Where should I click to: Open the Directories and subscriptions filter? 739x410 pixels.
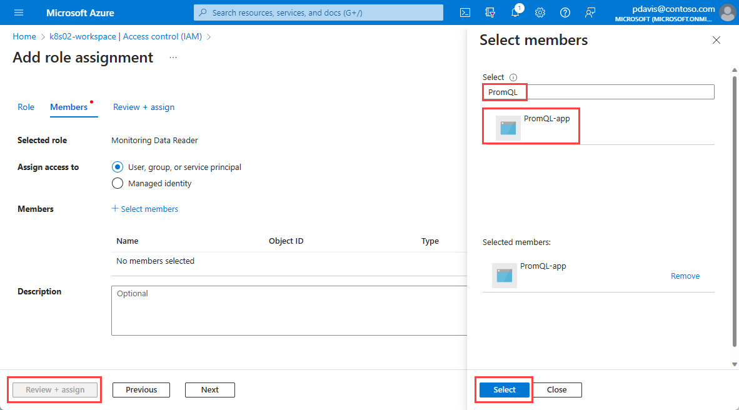[x=490, y=12]
